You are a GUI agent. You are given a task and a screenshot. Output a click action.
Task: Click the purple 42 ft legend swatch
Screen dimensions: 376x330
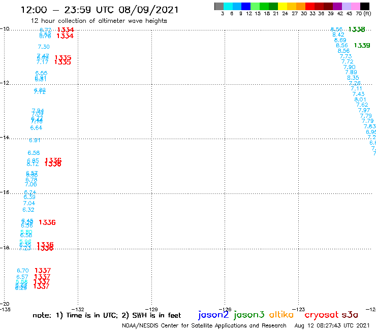(x=337, y=6)
